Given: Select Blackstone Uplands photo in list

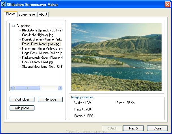Looking at the screenshot, I should point(42,30).
